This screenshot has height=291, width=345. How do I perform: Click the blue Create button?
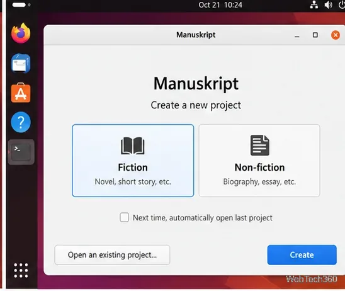tap(302, 254)
